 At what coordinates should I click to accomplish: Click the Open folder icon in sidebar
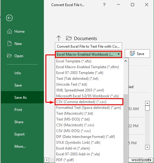[x=9, y=56]
